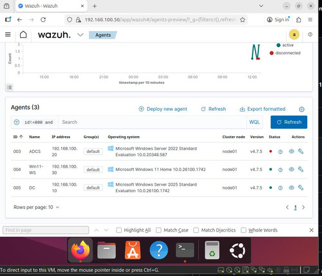Viewport: 322px width, 276px height.
Task: Go to next page arrow
Action: pyautogui.click(x=303, y=207)
